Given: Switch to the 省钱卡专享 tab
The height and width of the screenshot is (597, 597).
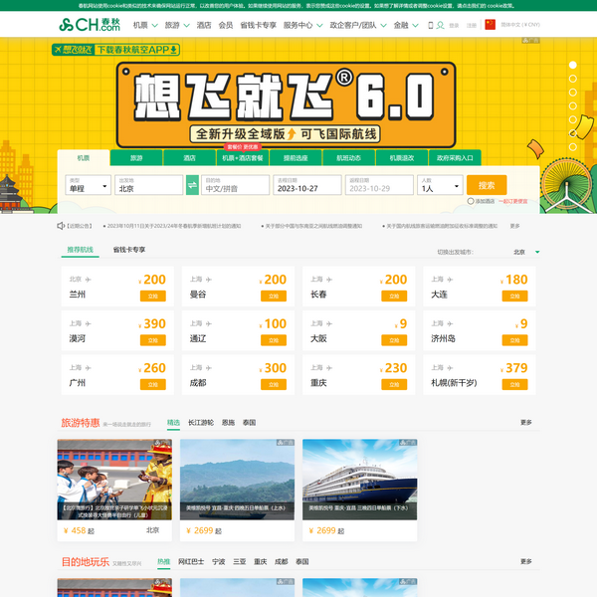Looking at the screenshot, I should tap(128, 250).
